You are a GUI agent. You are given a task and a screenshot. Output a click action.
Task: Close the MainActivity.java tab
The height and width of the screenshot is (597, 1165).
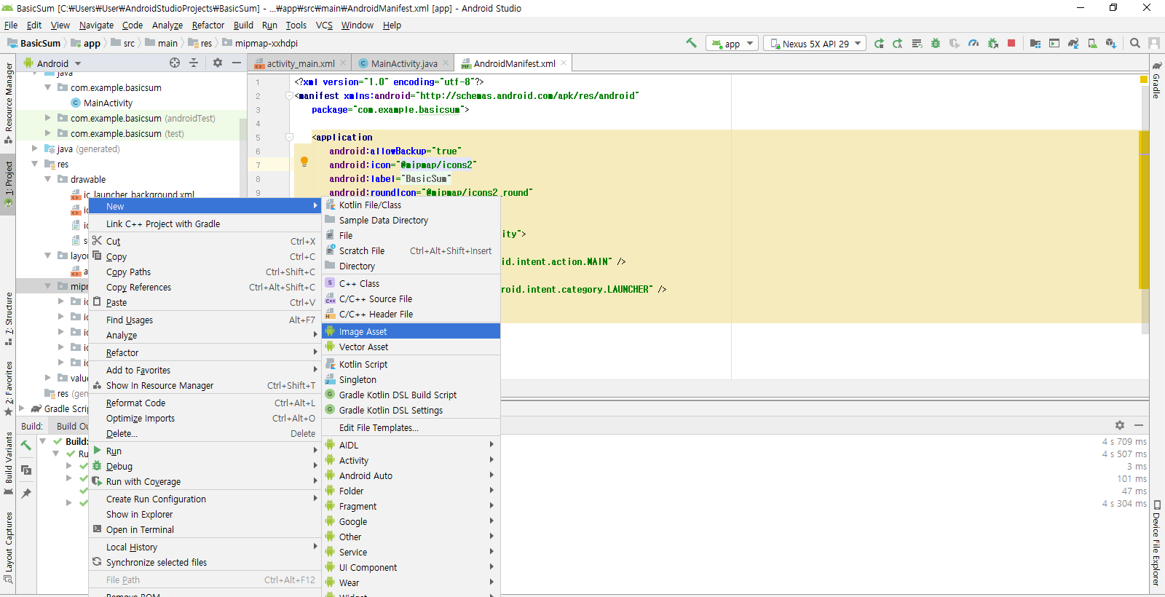pos(446,63)
